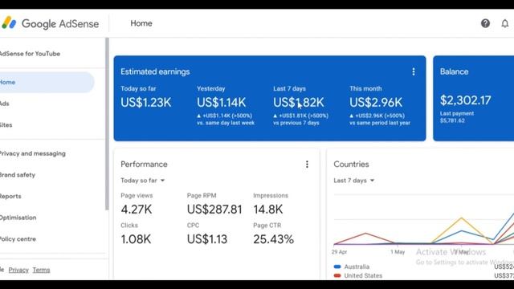Click the Page CTR 25.43% value
514x289 pixels.
click(x=273, y=239)
